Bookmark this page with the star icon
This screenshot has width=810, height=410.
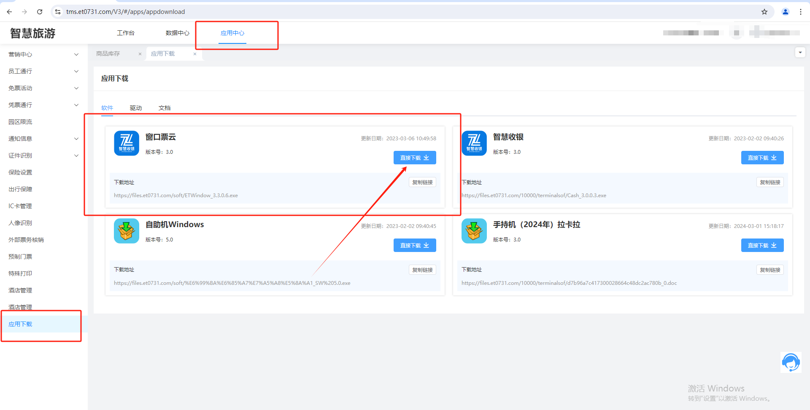(764, 12)
